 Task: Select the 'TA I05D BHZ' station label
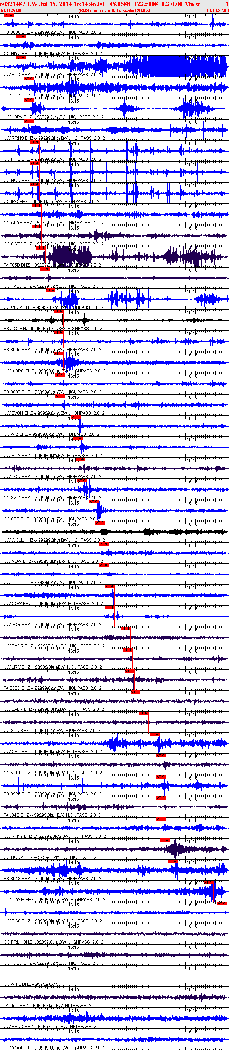pyautogui.click(x=16, y=1006)
